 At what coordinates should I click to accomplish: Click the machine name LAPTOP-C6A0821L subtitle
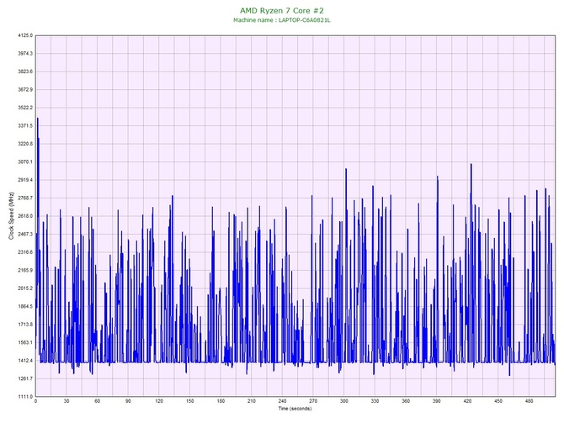click(x=282, y=20)
